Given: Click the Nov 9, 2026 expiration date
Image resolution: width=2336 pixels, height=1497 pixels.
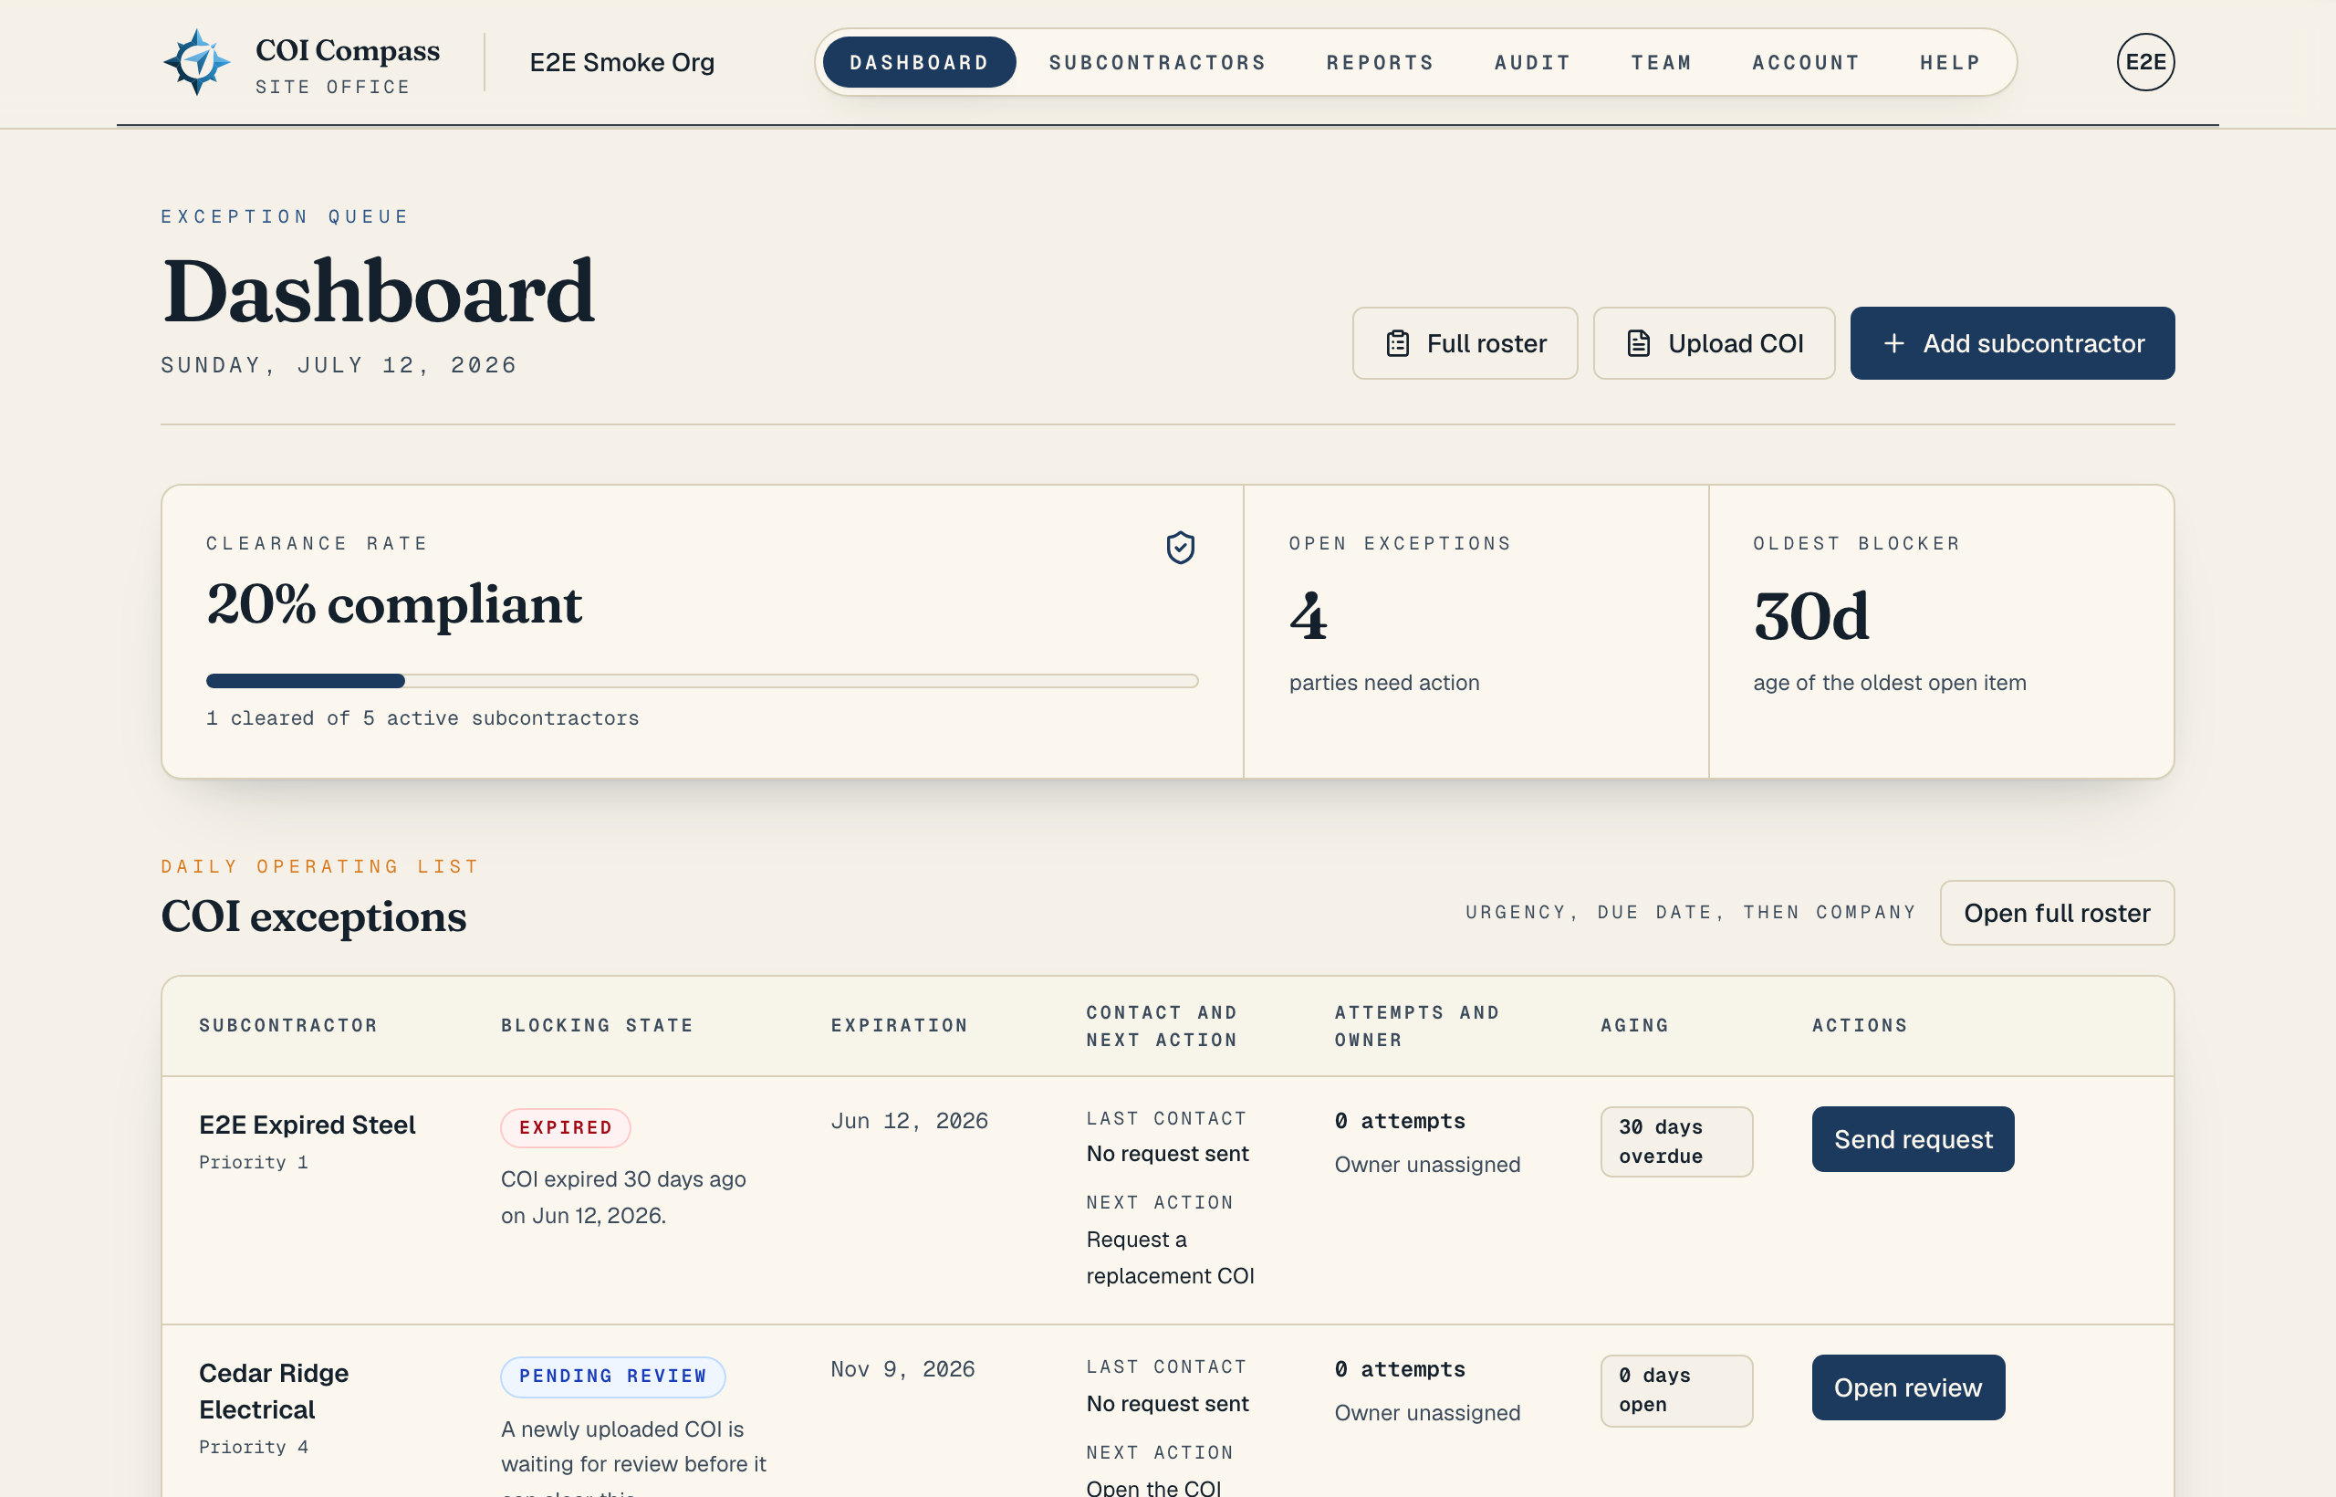Looking at the screenshot, I should click(x=902, y=1368).
